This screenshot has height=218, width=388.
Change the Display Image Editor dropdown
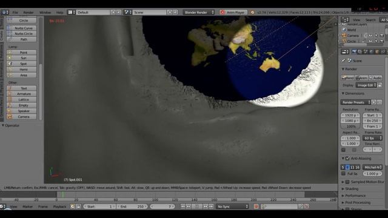tap(366, 85)
